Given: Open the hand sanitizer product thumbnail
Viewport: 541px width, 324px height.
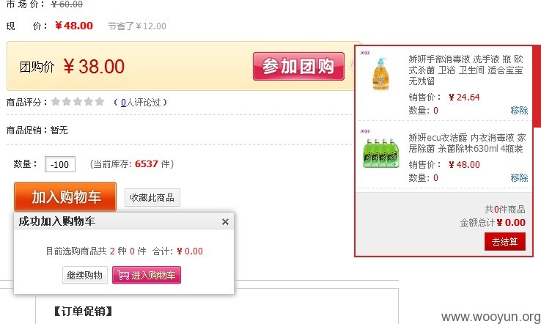Looking at the screenshot, I should 381,73.
